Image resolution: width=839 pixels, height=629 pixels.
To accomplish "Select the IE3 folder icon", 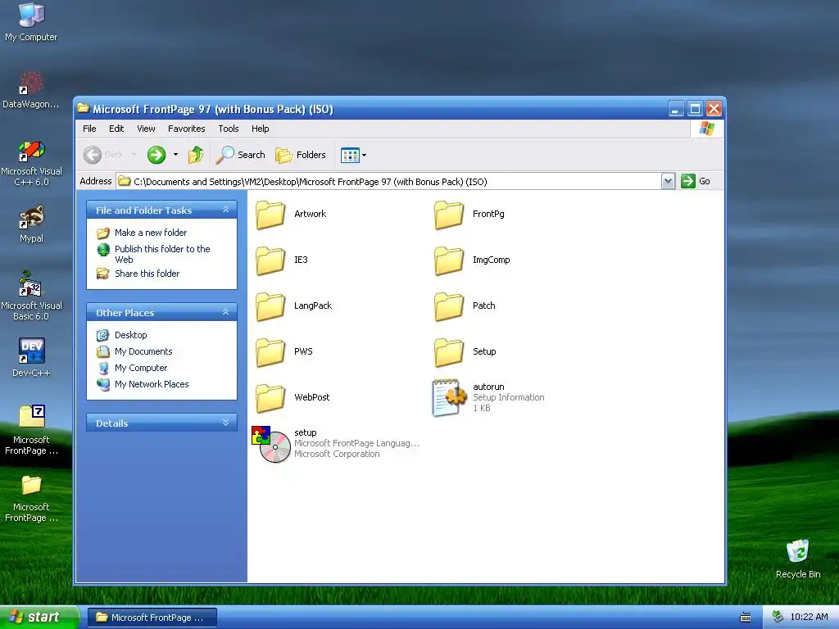I will click(270, 260).
